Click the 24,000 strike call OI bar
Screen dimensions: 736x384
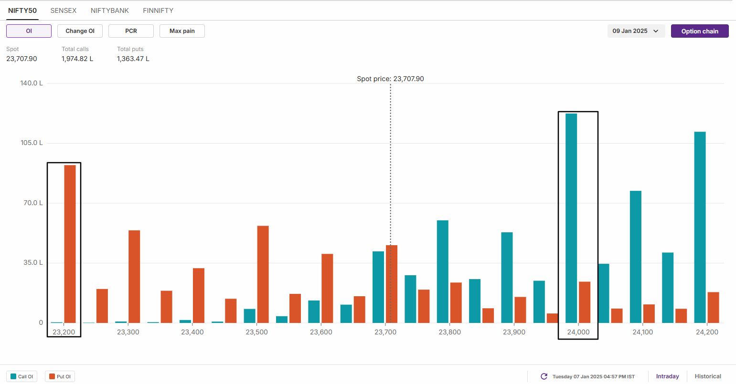[571, 218]
